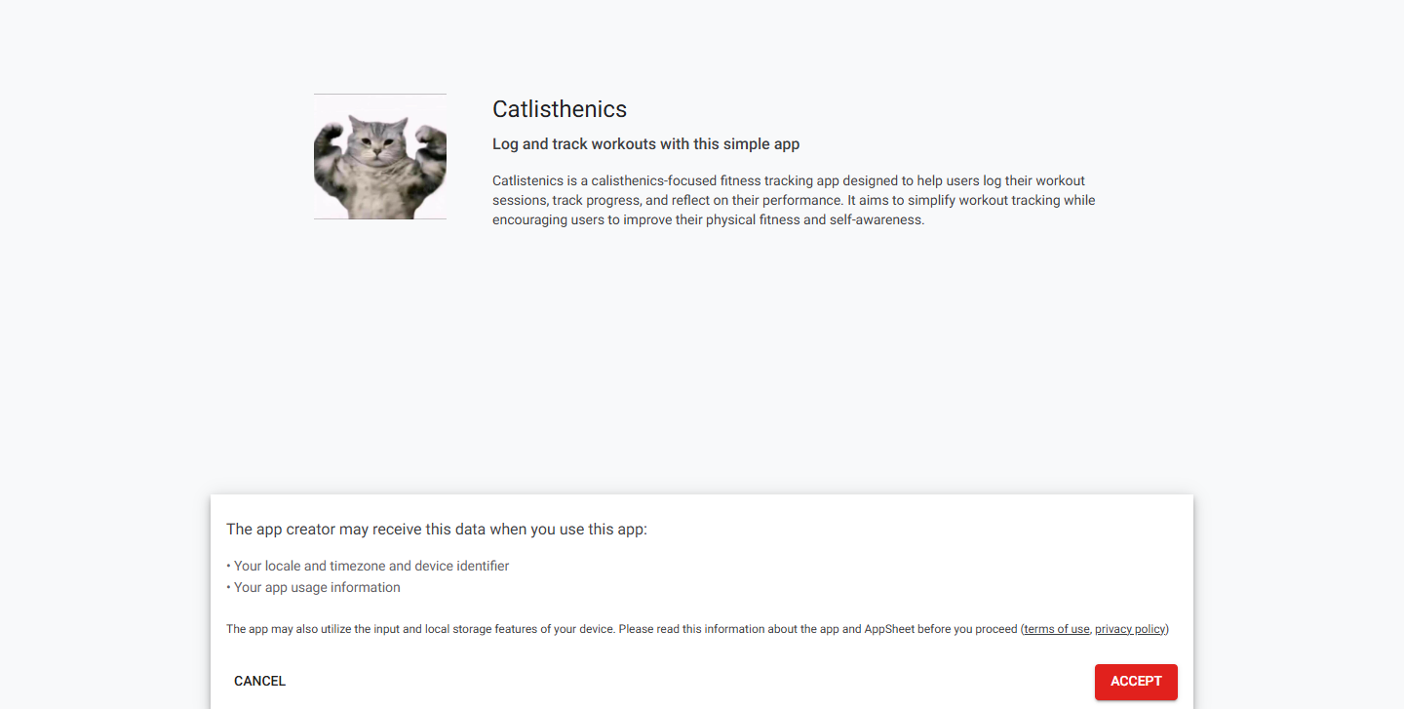Click 'track progress' in the description paragraph
The height and width of the screenshot is (709, 1404).
pyautogui.click(x=595, y=200)
